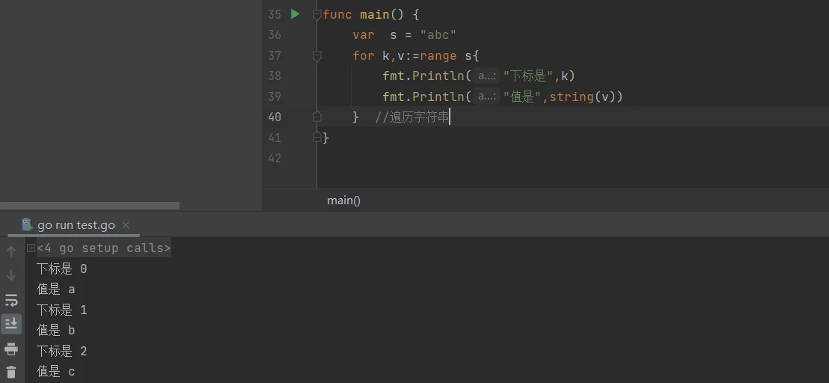Click line number 40 in the gutter
Viewport: 829px width, 383px height.
pos(275,117)
